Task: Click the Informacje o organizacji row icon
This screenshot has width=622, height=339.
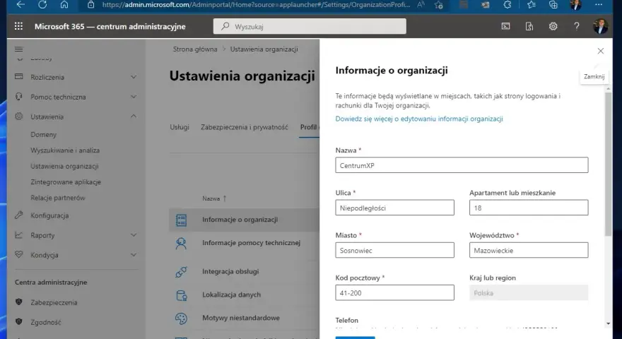Action: (181, 220)
